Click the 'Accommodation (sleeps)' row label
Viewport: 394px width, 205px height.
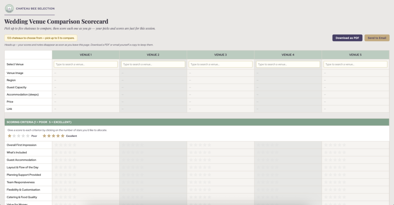tap(23, 94)
